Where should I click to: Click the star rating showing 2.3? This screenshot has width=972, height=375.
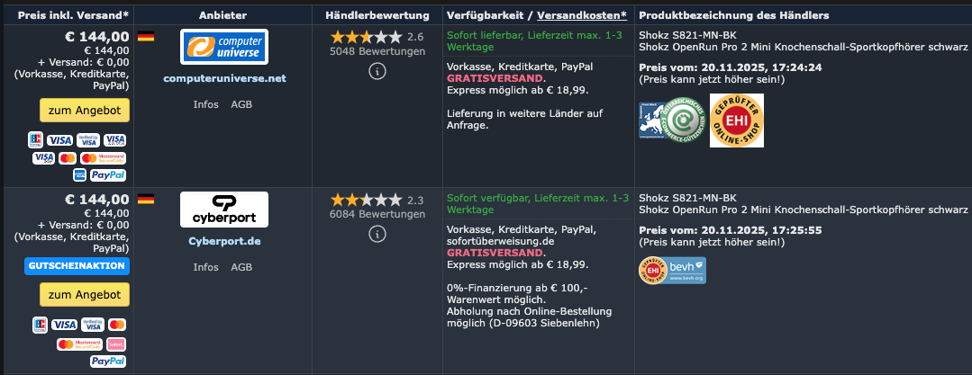click(x=366, y=200)
